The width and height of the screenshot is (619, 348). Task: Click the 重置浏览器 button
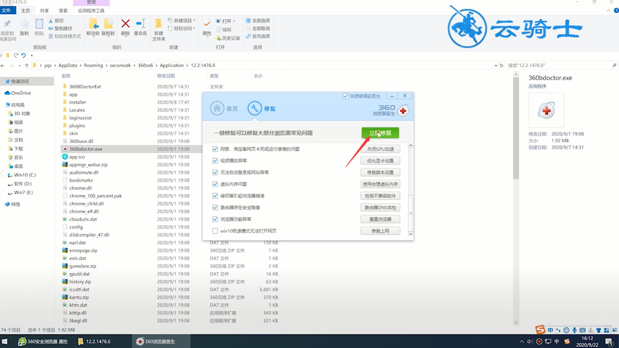[x=380, y=219]
